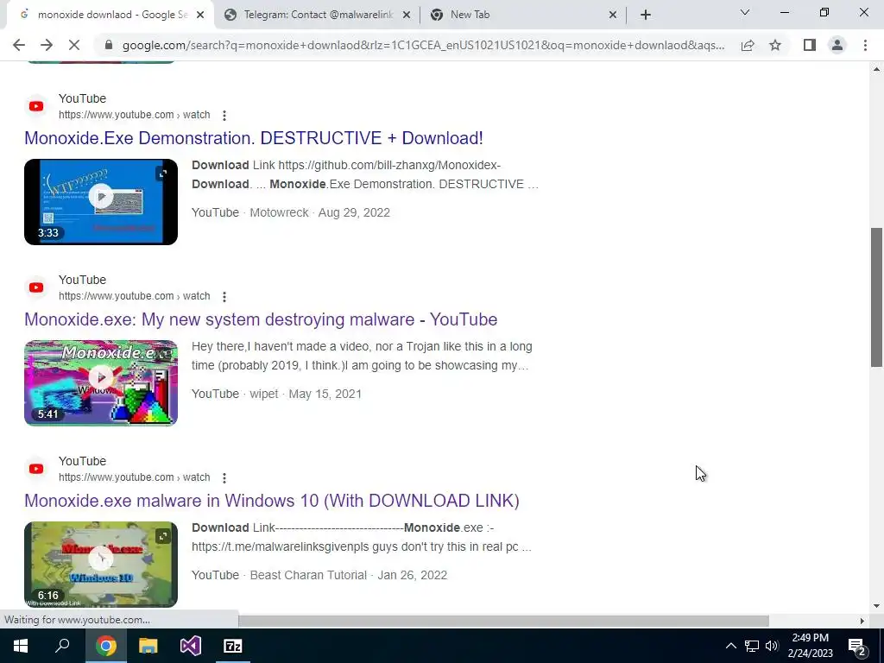Click the vertical scrollbar thumb
This screenshot has width=884, height=663.
point(876,297)
